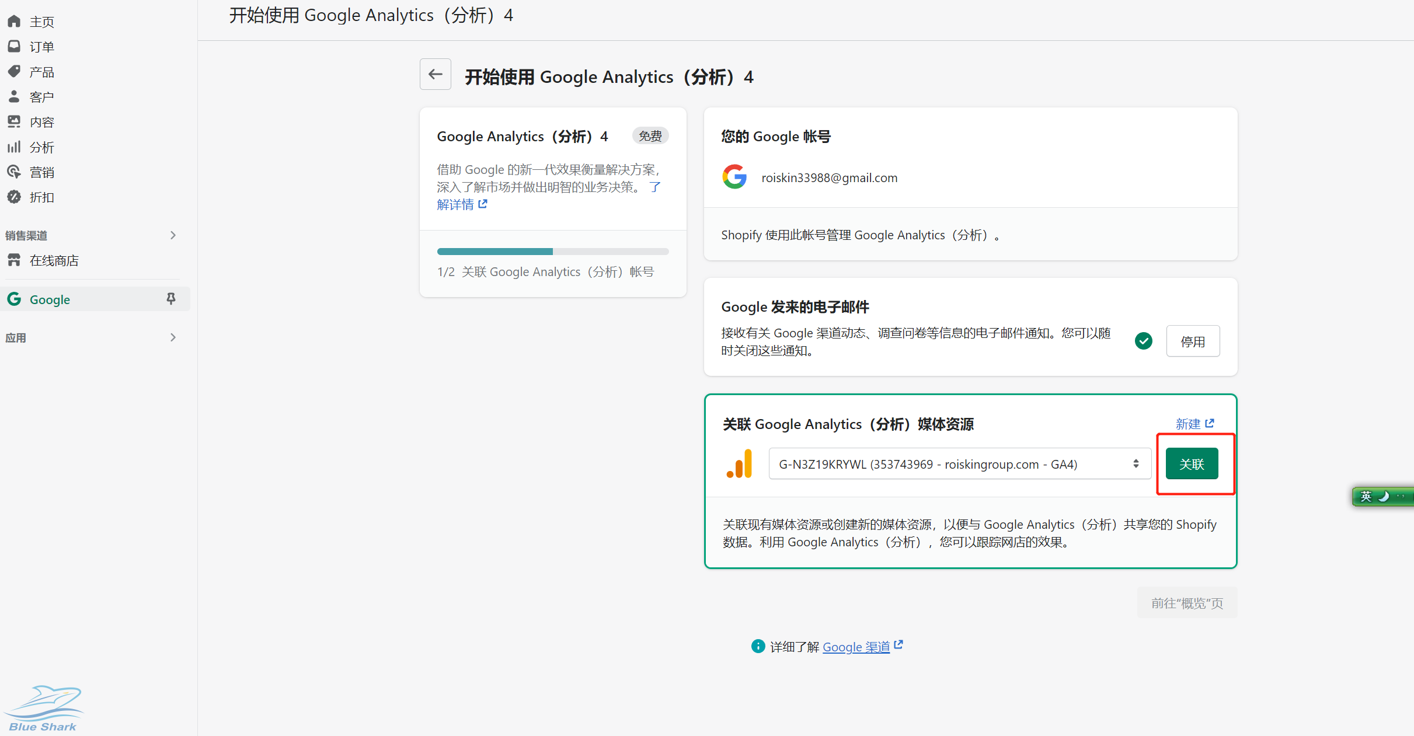Click the Orders (订单) inbox icon
The image size is (1414, 736).
point(14,46)
